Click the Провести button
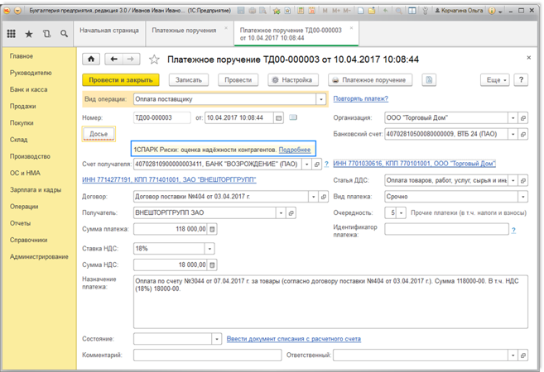This screenshot has width=544, height=372. click(x=238, y=80)
